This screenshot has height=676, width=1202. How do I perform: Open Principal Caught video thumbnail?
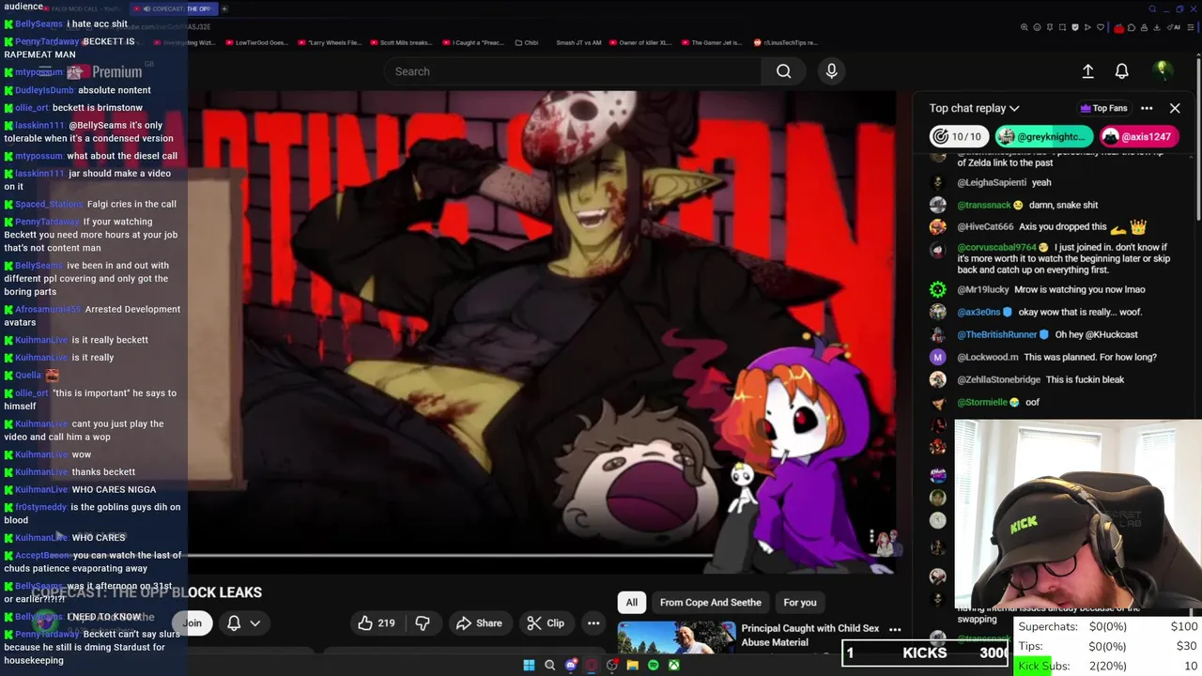coord(676,638)
